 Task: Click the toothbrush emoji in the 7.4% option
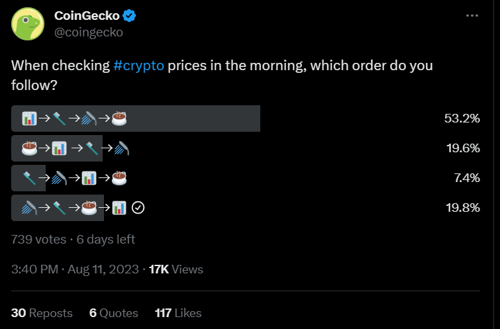[29, 178]
